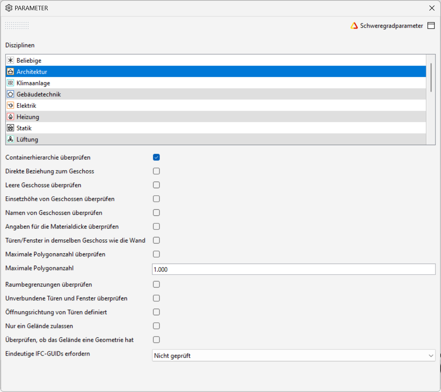441x392 pixels.
Task: Enable Unverbundene Türen und Fenster überprüfen
Action: [x=156, y=298]
